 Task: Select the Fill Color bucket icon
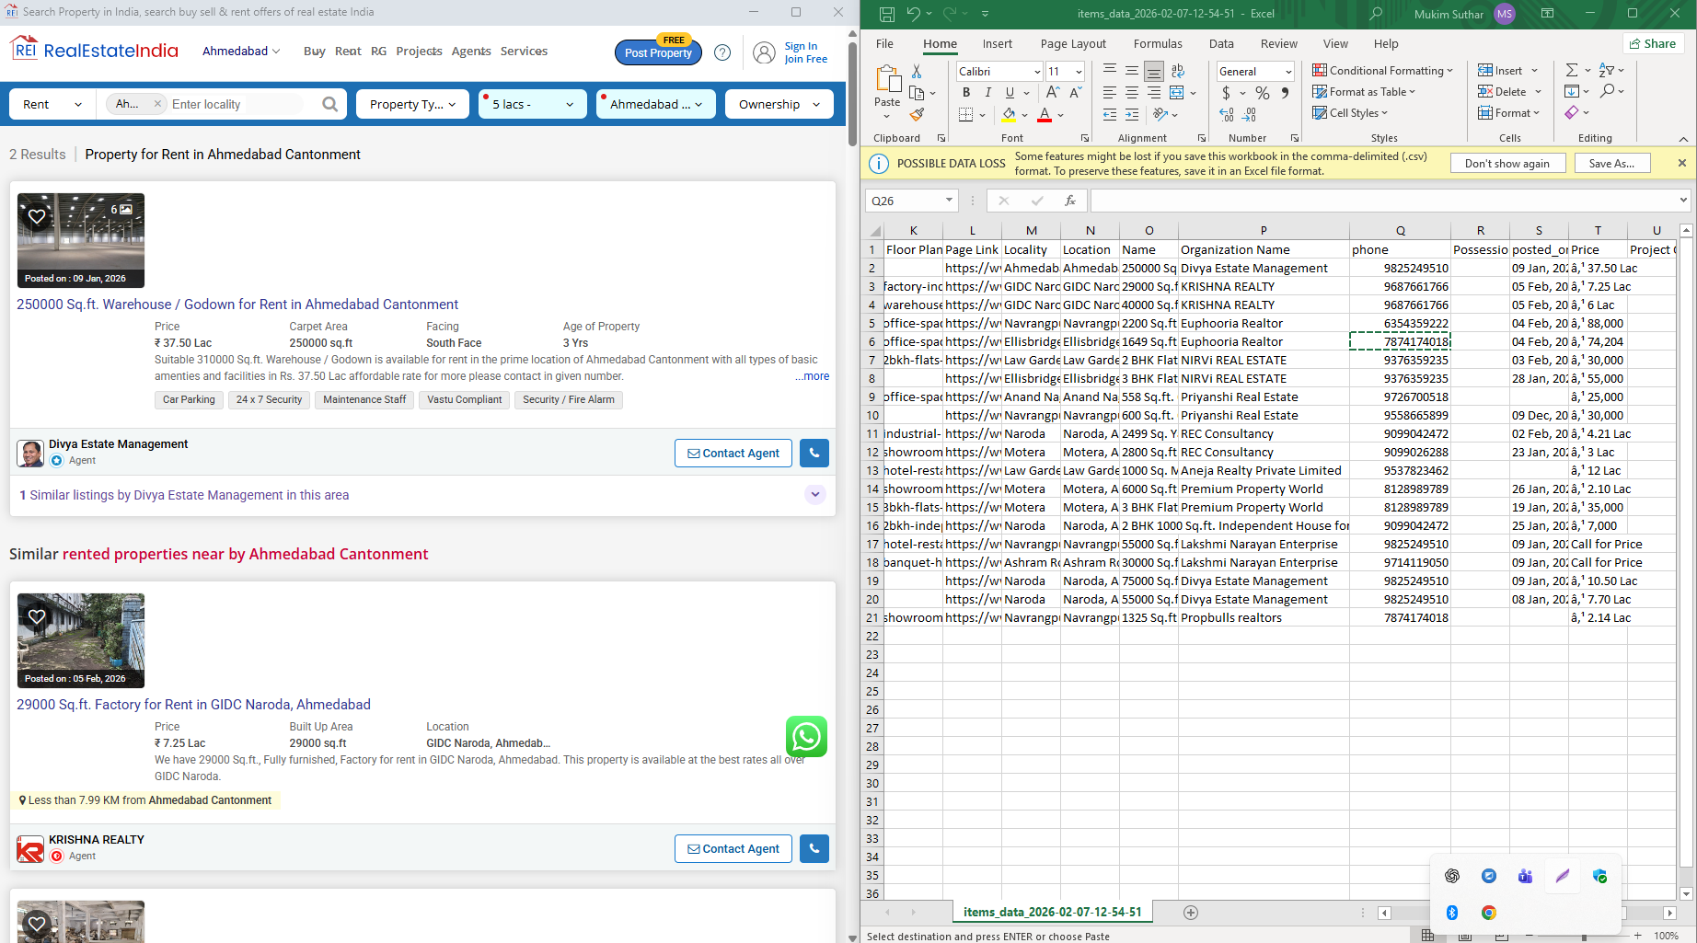(1010, 114)
